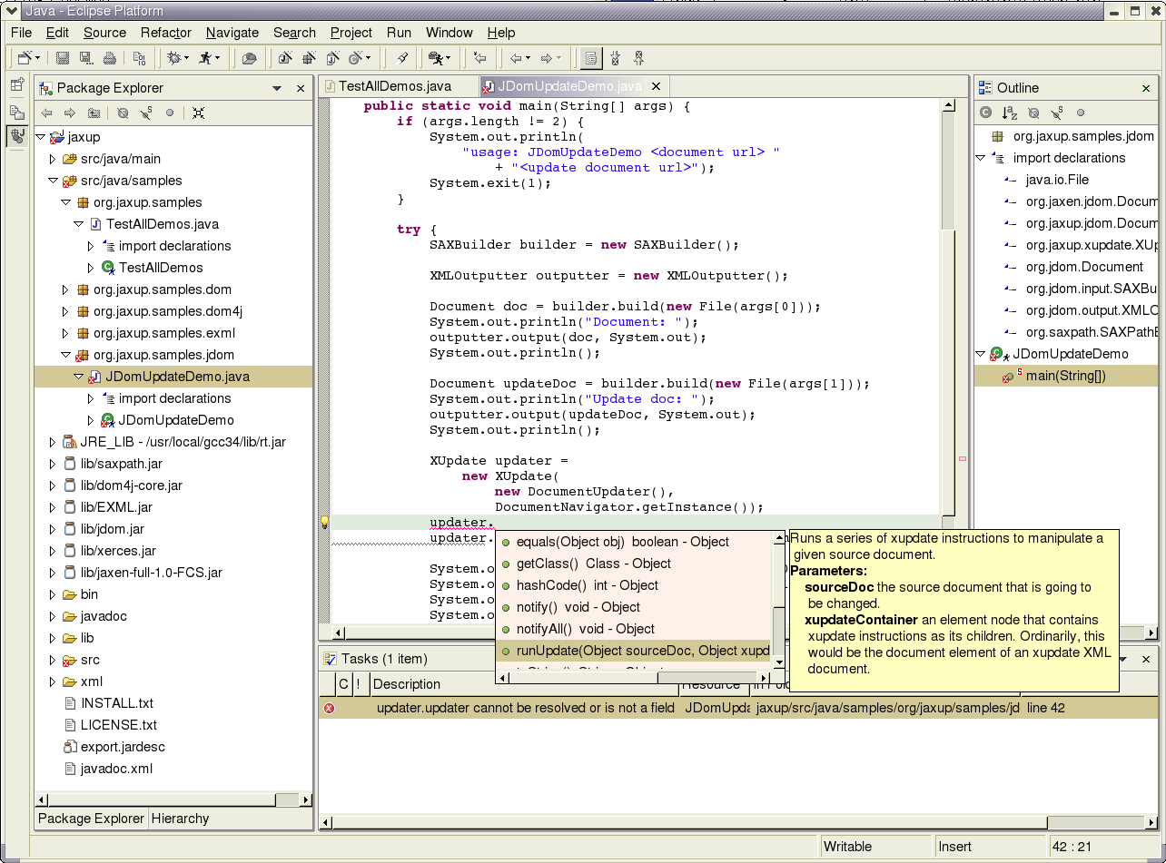
Task: Click the Package Explorer Forward arrow icon
Action: pos(70,113)
